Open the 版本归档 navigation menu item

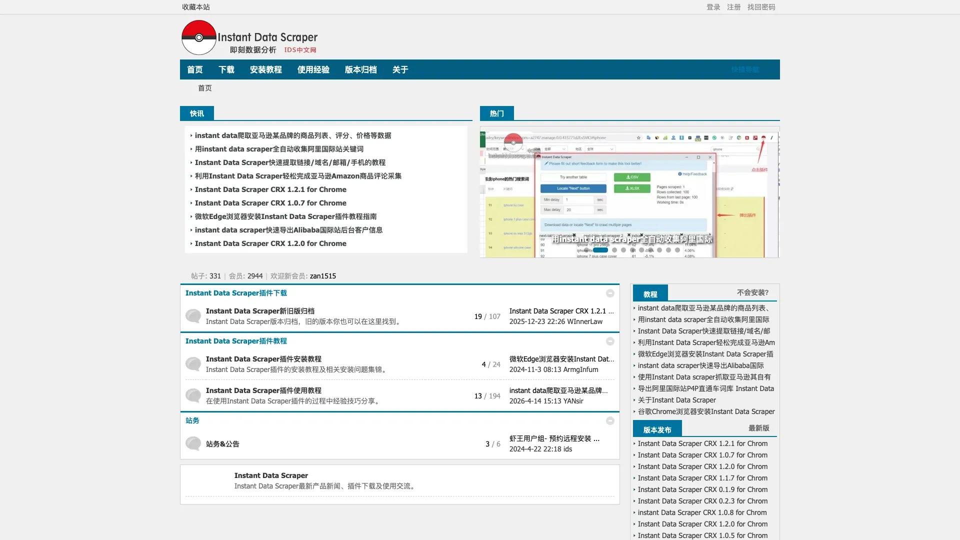coord(360,69)
